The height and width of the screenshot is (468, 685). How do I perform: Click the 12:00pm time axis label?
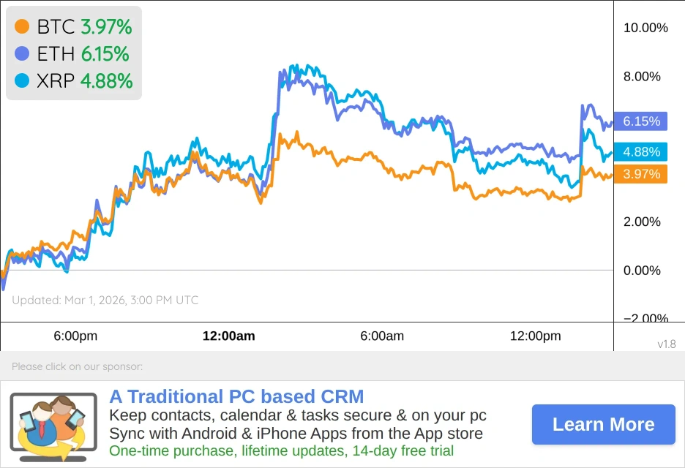pos(536,336)
